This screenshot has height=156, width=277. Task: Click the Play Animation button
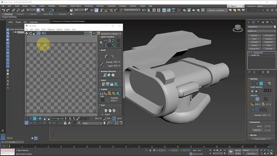point(217,150)
